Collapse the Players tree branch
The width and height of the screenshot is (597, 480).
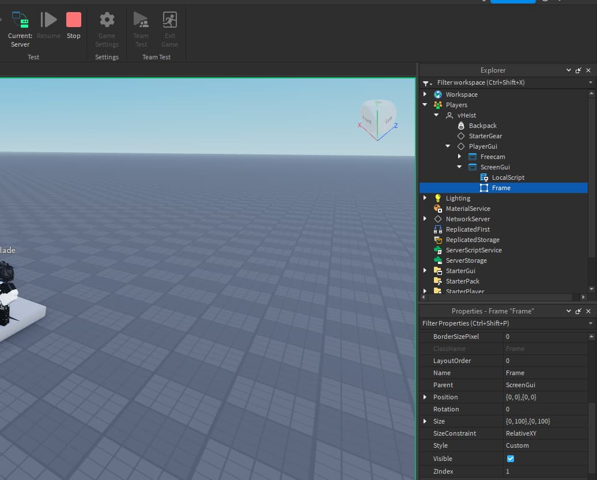pyautogui.click(x=425, y=104)
